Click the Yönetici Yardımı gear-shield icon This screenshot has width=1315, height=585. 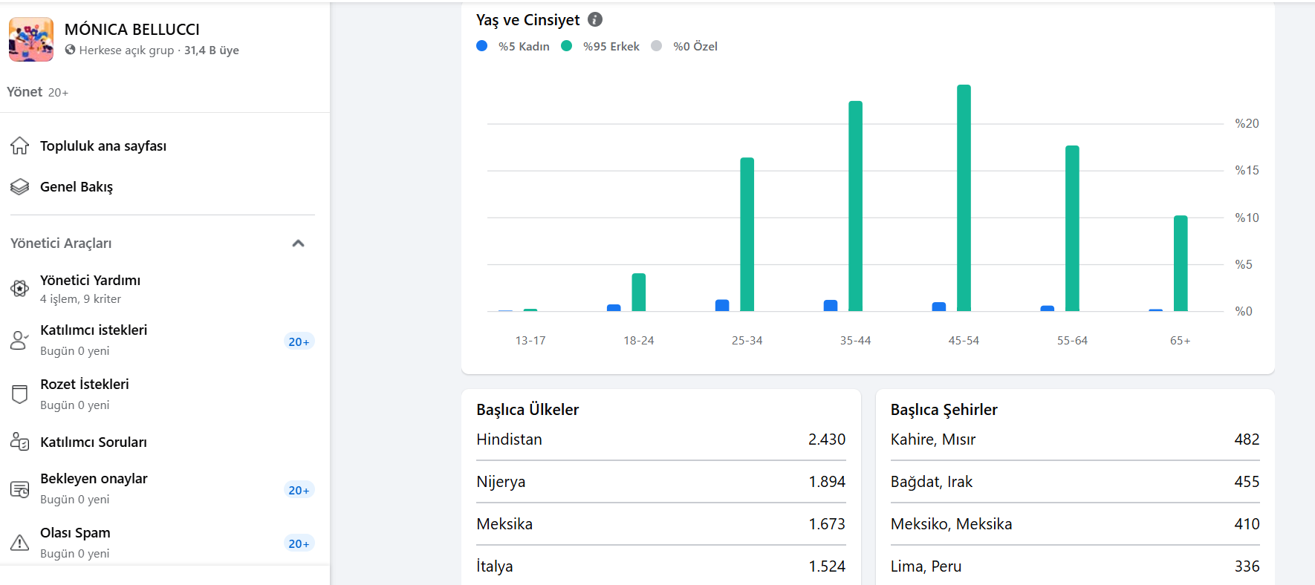click(x=20, y=289)
